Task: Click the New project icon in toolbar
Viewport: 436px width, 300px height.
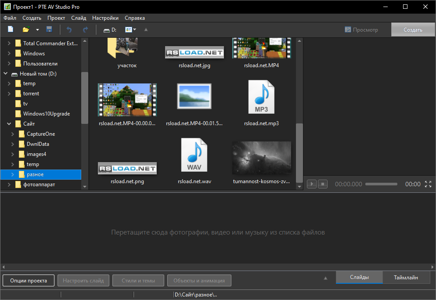Action: [11, 30]
